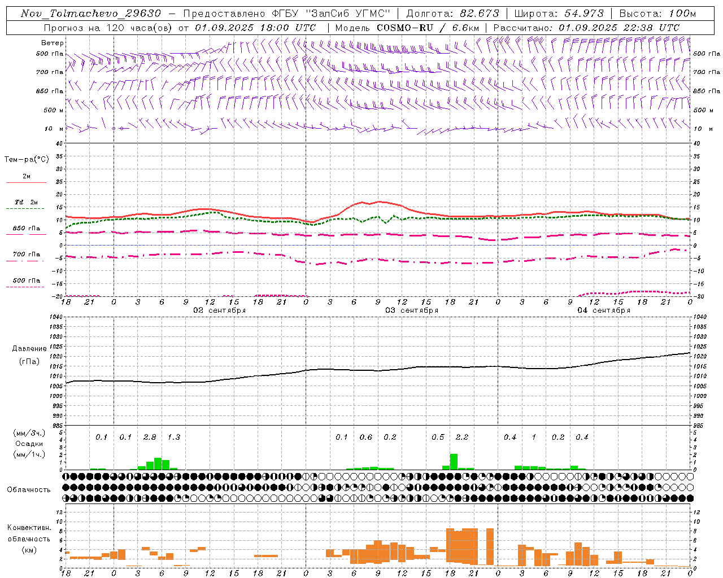The width and height of the screenshot is (723, 578).
Task: Click the Давление pressure panel label
Action: [x=29, y=349]
